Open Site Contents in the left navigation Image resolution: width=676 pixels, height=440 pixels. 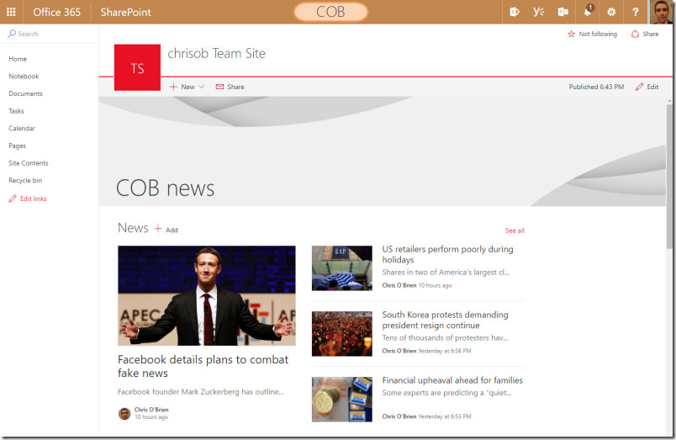tap(29, 163)
